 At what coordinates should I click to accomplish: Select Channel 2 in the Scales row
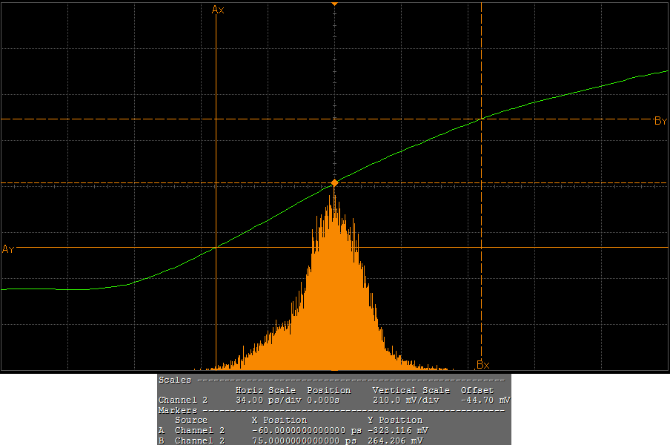(183, 400)
